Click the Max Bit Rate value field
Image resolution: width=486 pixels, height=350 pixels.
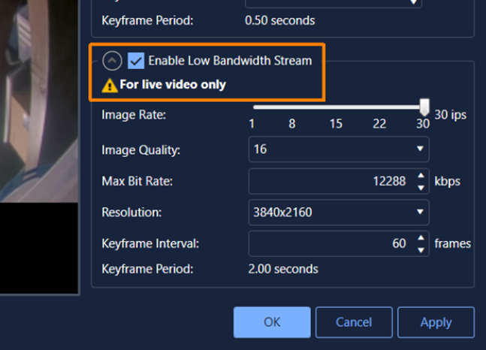coord(331,181)
